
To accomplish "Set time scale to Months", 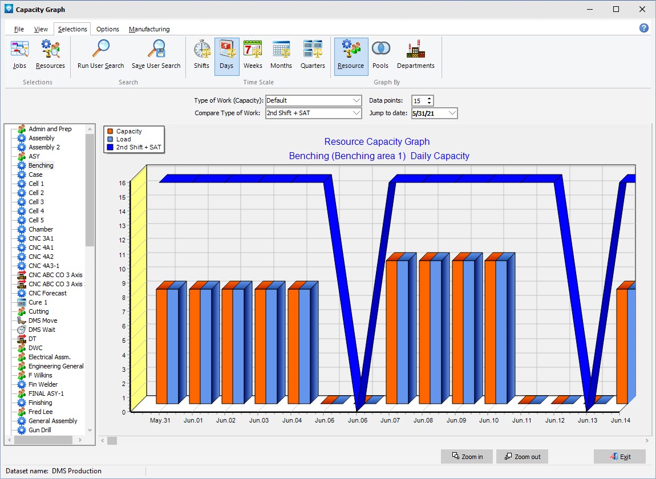I will (x=281, y=55).
